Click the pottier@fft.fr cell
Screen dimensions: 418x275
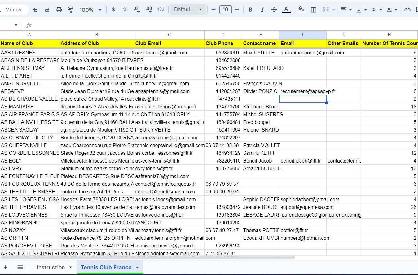[303, 230]
